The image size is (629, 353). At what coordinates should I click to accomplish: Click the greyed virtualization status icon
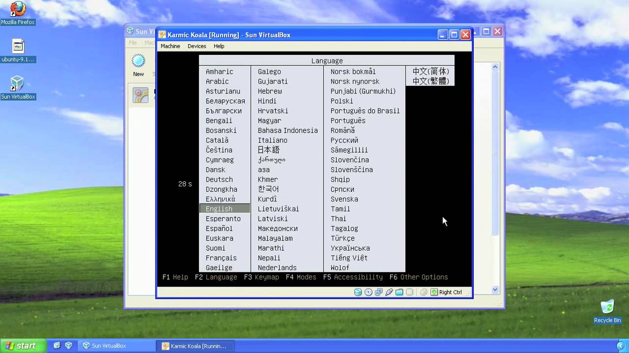(409, 292)
